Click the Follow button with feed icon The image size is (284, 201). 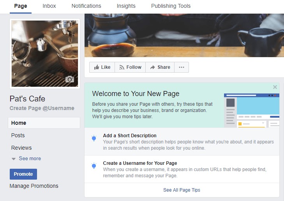(130, 67)
